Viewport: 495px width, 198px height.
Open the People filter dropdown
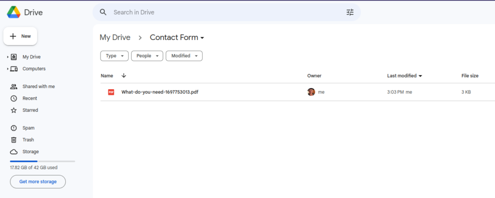[147, 56]
